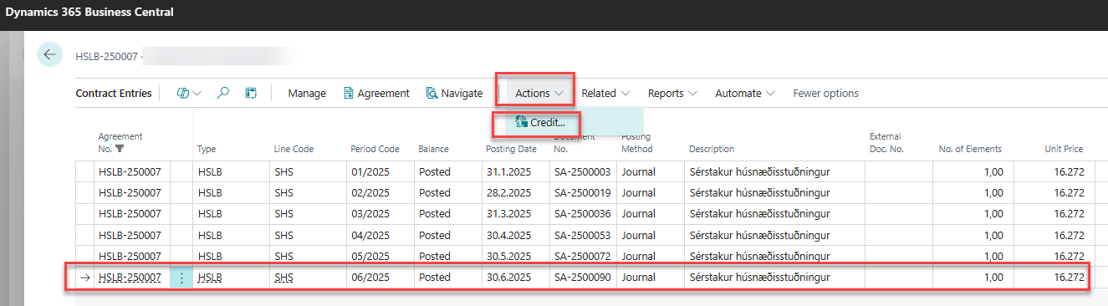Click Fewer options

pos(825,94)
